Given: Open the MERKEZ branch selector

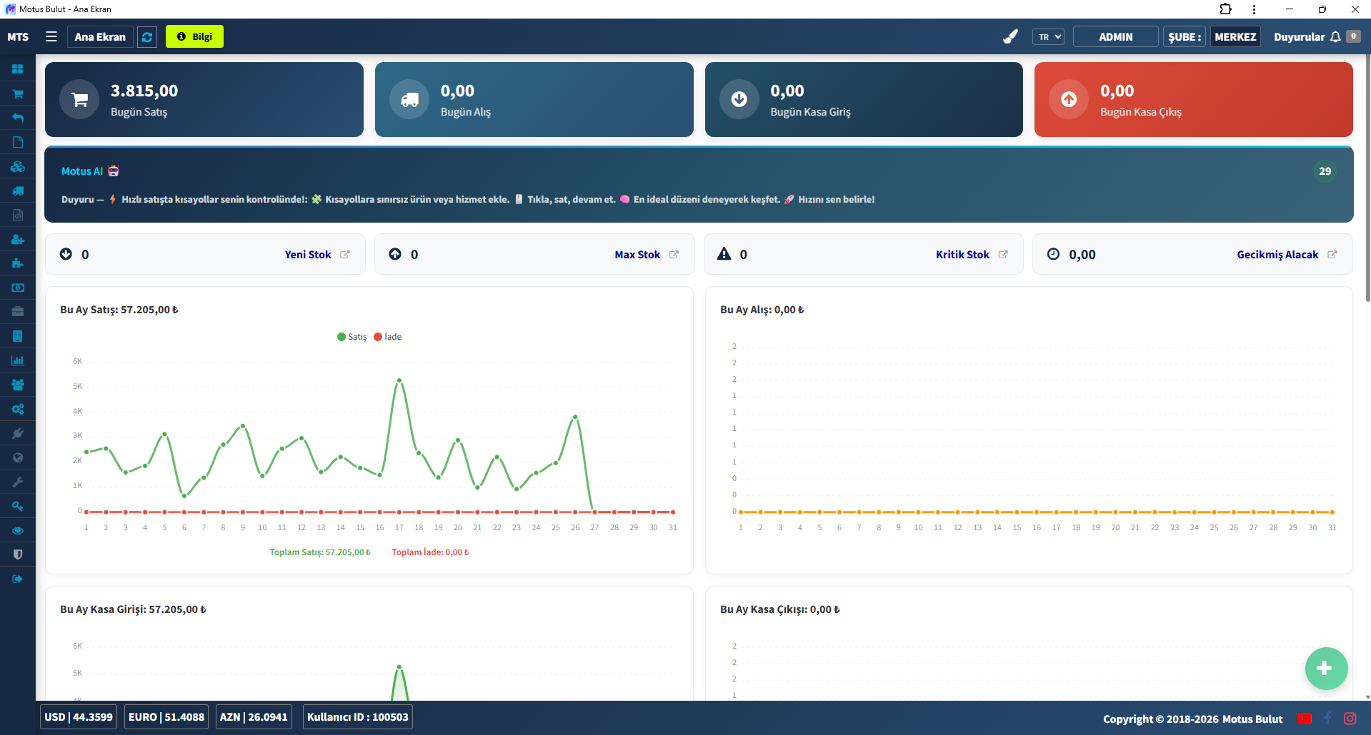Looking at the screenshot, I should pos(1235,37).
